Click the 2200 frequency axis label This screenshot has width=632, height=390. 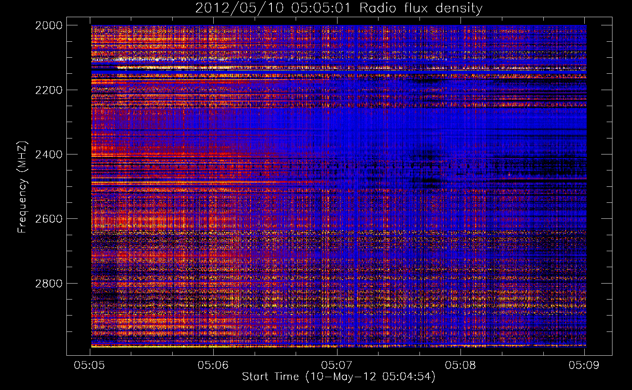(x=49, y=90)
